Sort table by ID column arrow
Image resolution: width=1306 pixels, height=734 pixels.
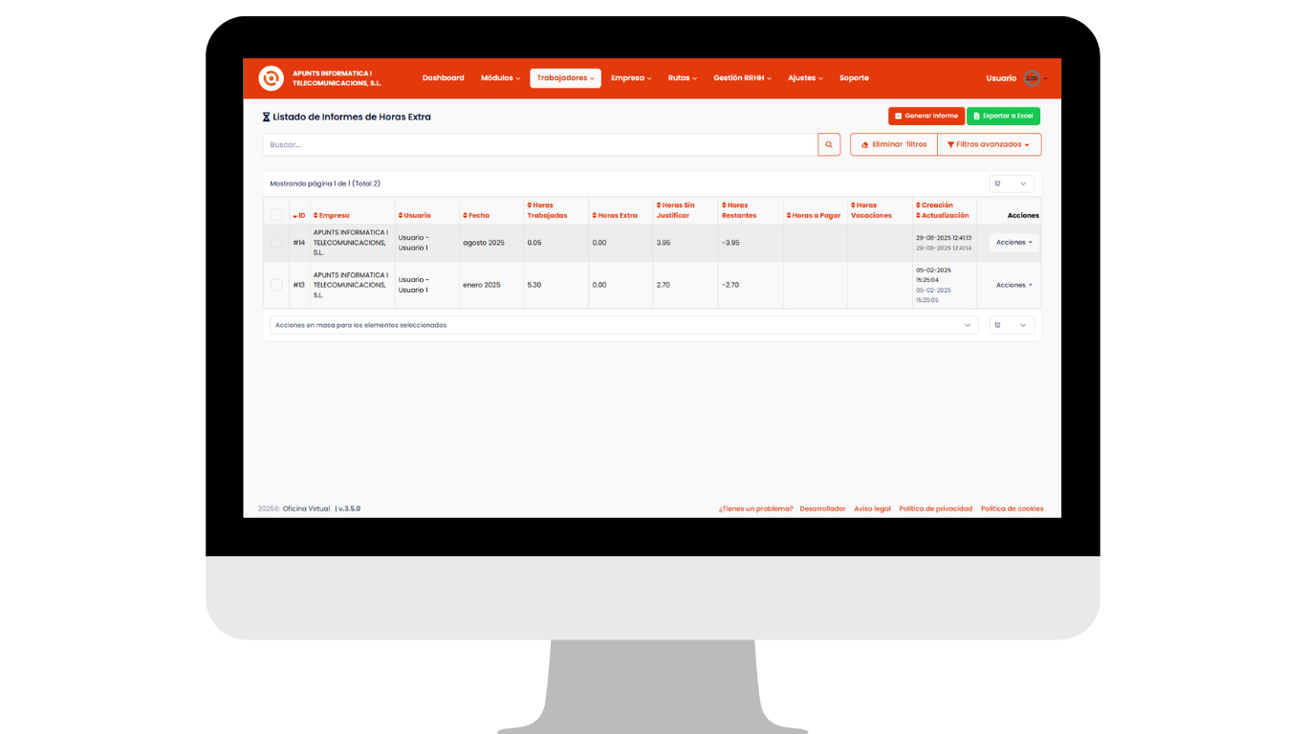(295, 216)
